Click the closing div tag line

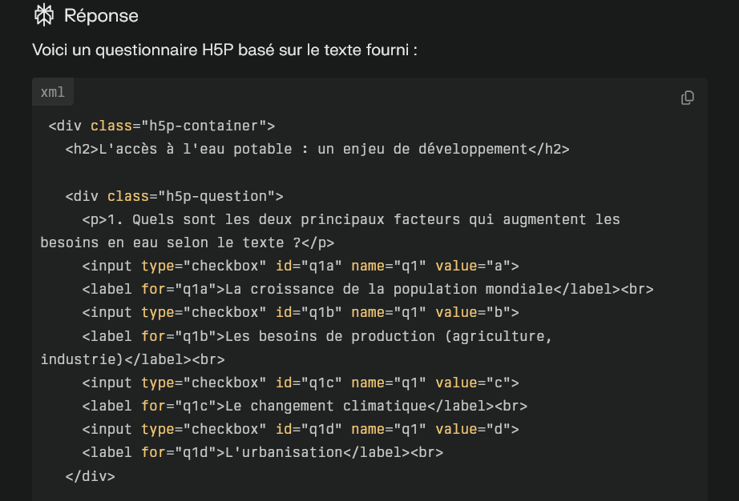(x=90, y=476)
